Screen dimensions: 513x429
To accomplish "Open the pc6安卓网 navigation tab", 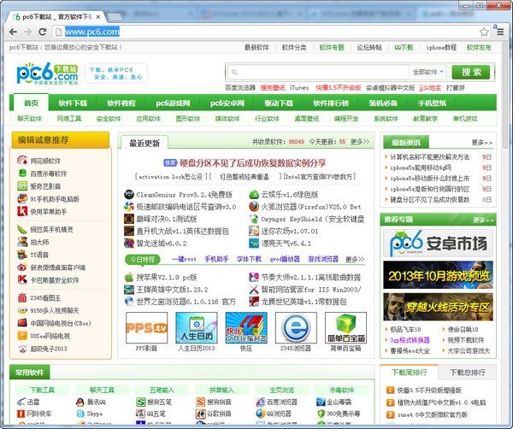I will pyautogui.click(x=227, y=103).
